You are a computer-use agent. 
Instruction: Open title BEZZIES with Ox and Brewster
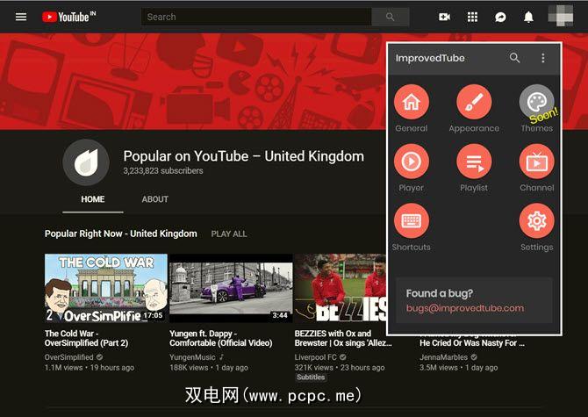[x=343, y=338]
